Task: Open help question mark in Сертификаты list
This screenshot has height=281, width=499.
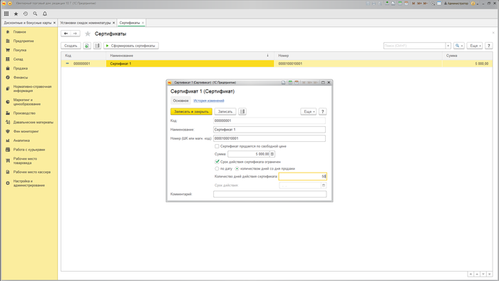Action: click(489, 46)
